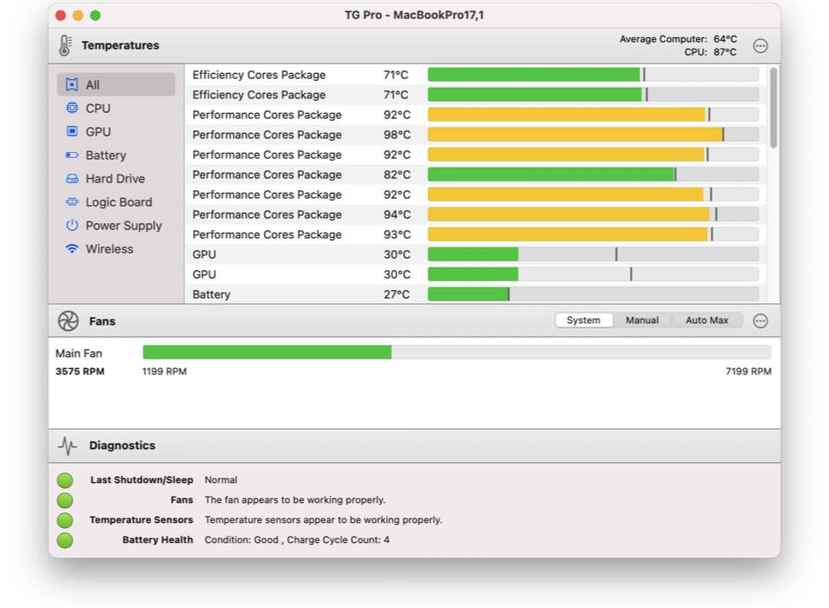Click the 94°C Performance Cores Package row

click(475, 215)
